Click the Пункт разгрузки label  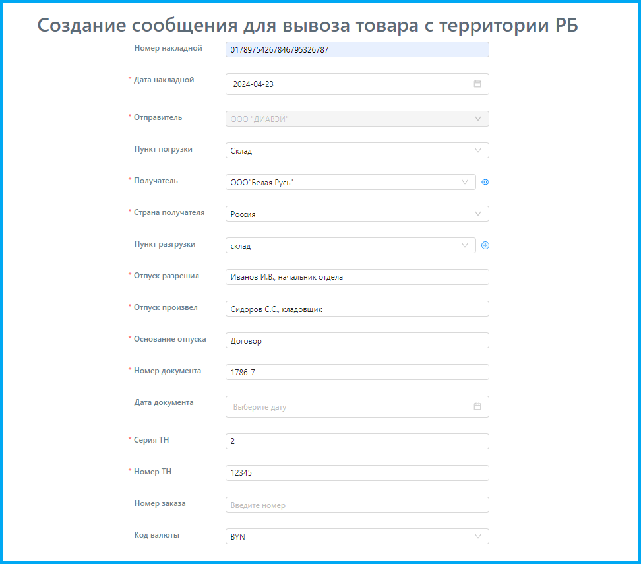pyautogui.click(x=165, y=244)
